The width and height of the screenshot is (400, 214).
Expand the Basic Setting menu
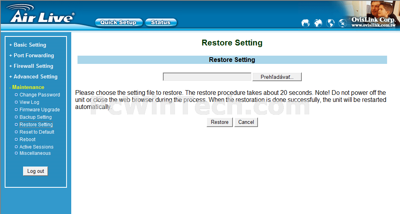[28, 45]
